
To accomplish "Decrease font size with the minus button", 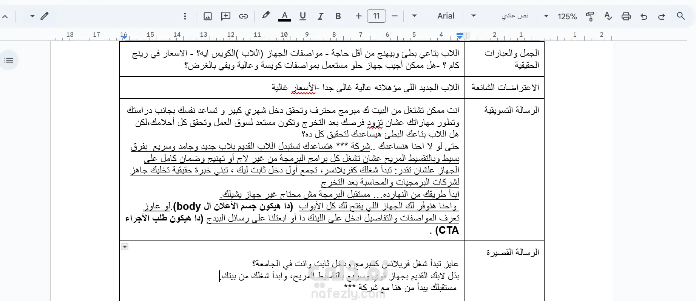I will tap(395, 16).
